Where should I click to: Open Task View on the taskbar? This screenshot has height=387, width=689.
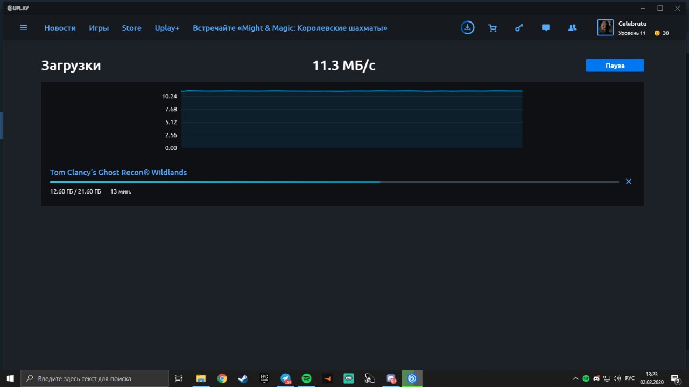pyautogui.click(x=179, y=378)
